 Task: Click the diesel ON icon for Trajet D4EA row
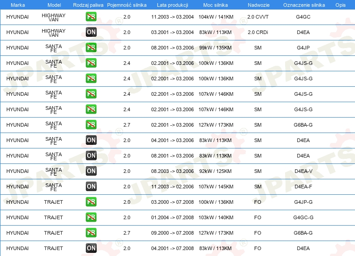point(91,248)
